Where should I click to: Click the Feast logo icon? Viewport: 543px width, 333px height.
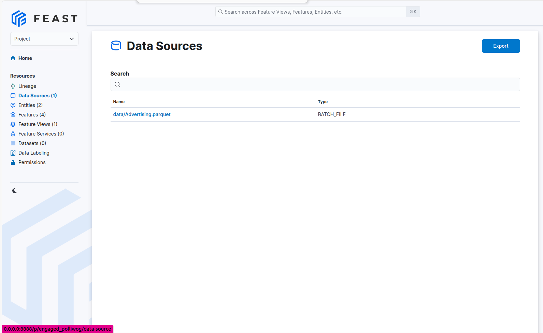19,18
